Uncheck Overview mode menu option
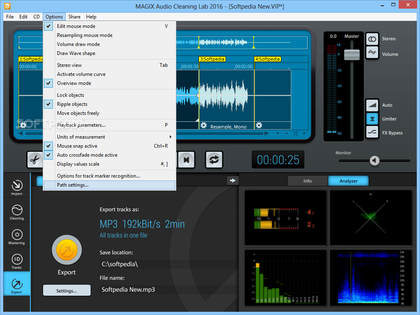The height and width of the screenshot is (315, 420). (110, 83)
